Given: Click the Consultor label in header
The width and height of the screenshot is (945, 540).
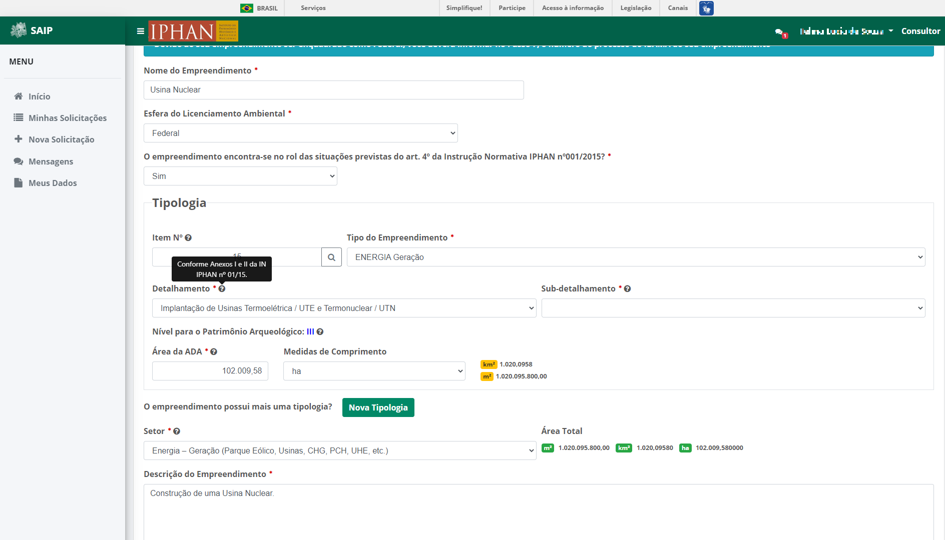Looking at the screenshot, I should 920,31.
